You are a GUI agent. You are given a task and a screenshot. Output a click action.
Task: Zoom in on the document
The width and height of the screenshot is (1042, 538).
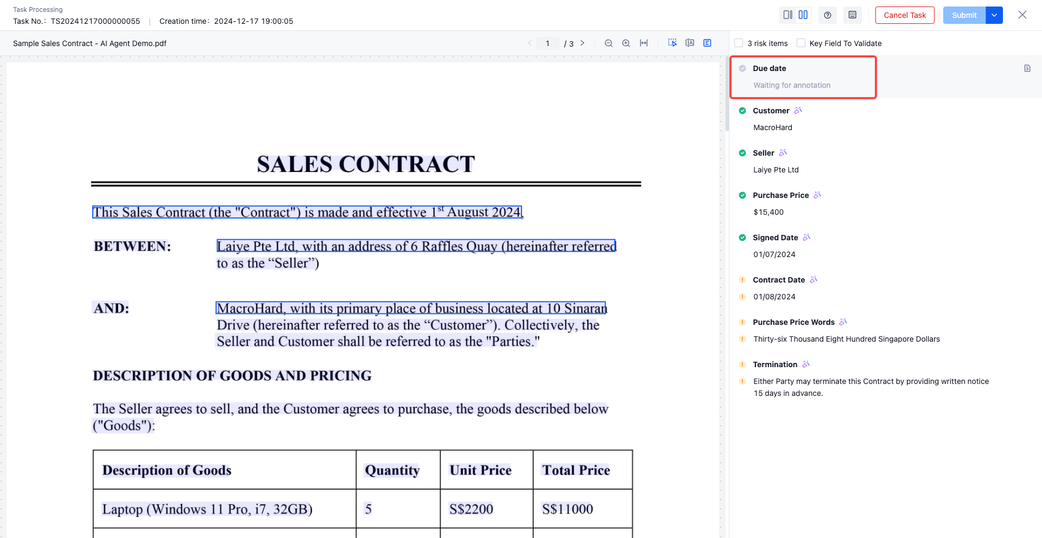pos(626,43)
